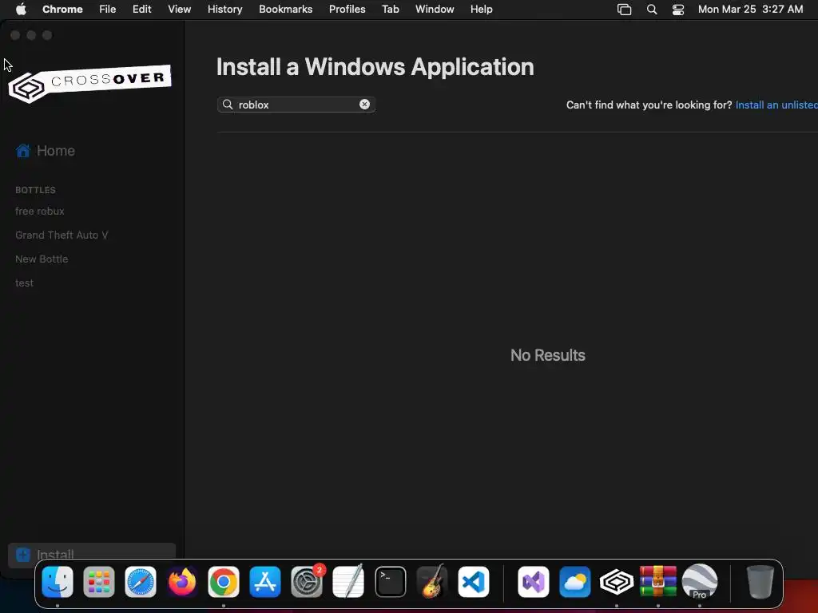
Task: Launch Visual Studio Code from the Dock
Action: pos(474,582)
